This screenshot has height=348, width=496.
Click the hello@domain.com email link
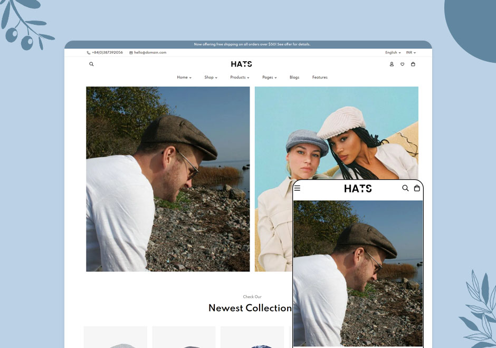[150, 53]
